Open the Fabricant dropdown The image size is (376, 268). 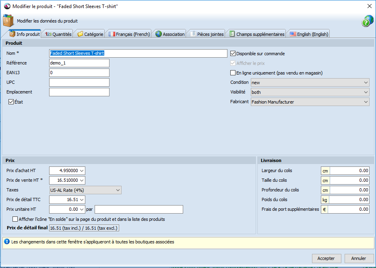[310, 102]
